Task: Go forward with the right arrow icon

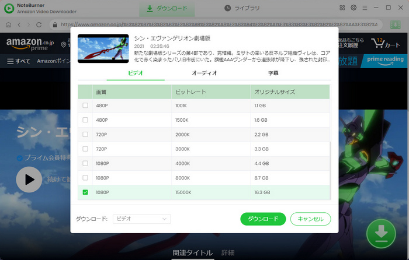Action: [29, 24]
